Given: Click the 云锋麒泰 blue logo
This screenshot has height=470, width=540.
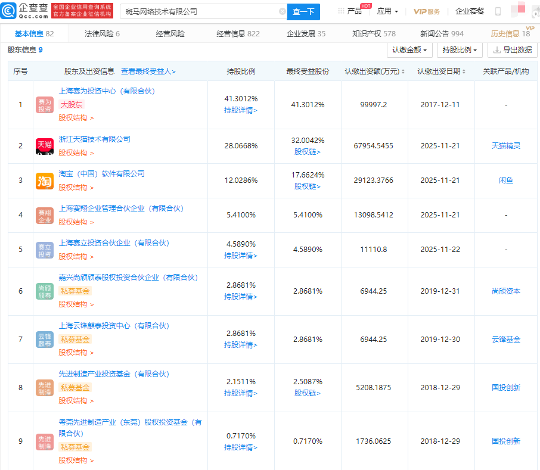Looking at the screenshot, I should [45, 340].
